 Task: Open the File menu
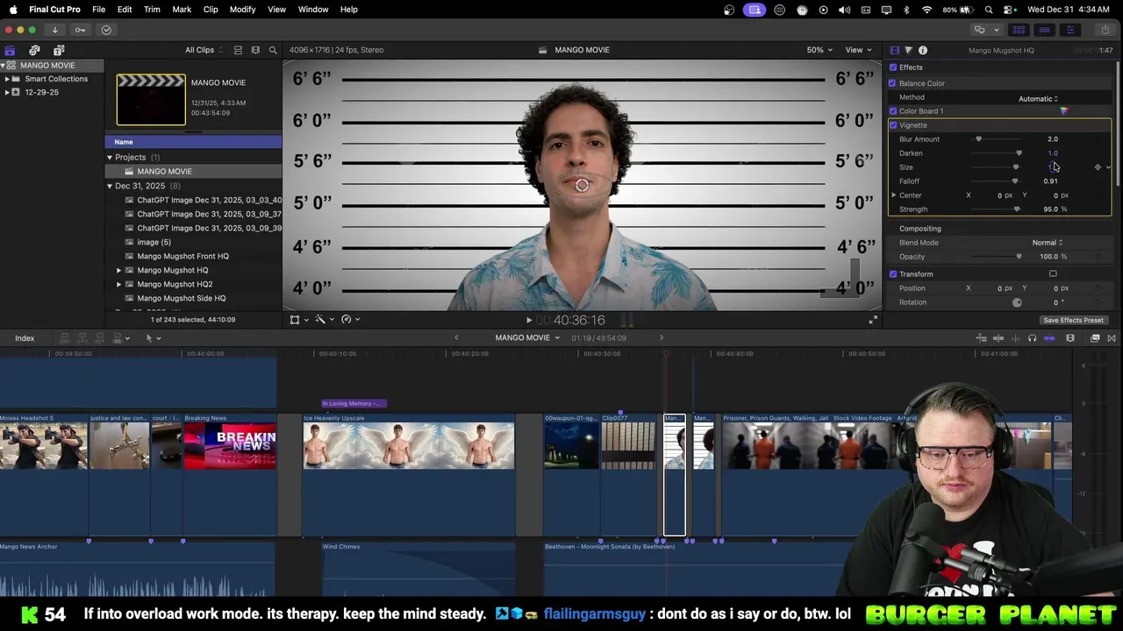coord(99,10)
